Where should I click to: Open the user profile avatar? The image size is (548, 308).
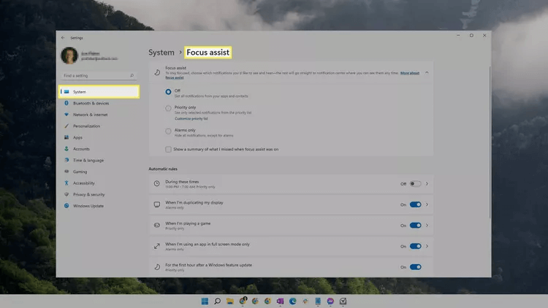69,55
